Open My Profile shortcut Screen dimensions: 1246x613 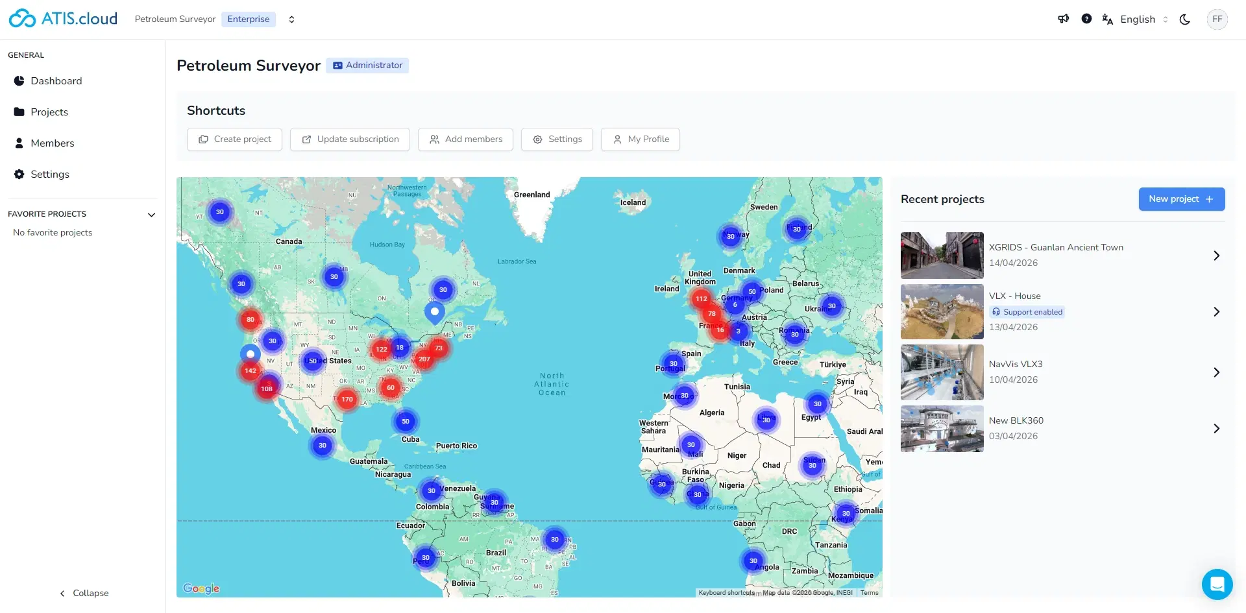[641, 139]
